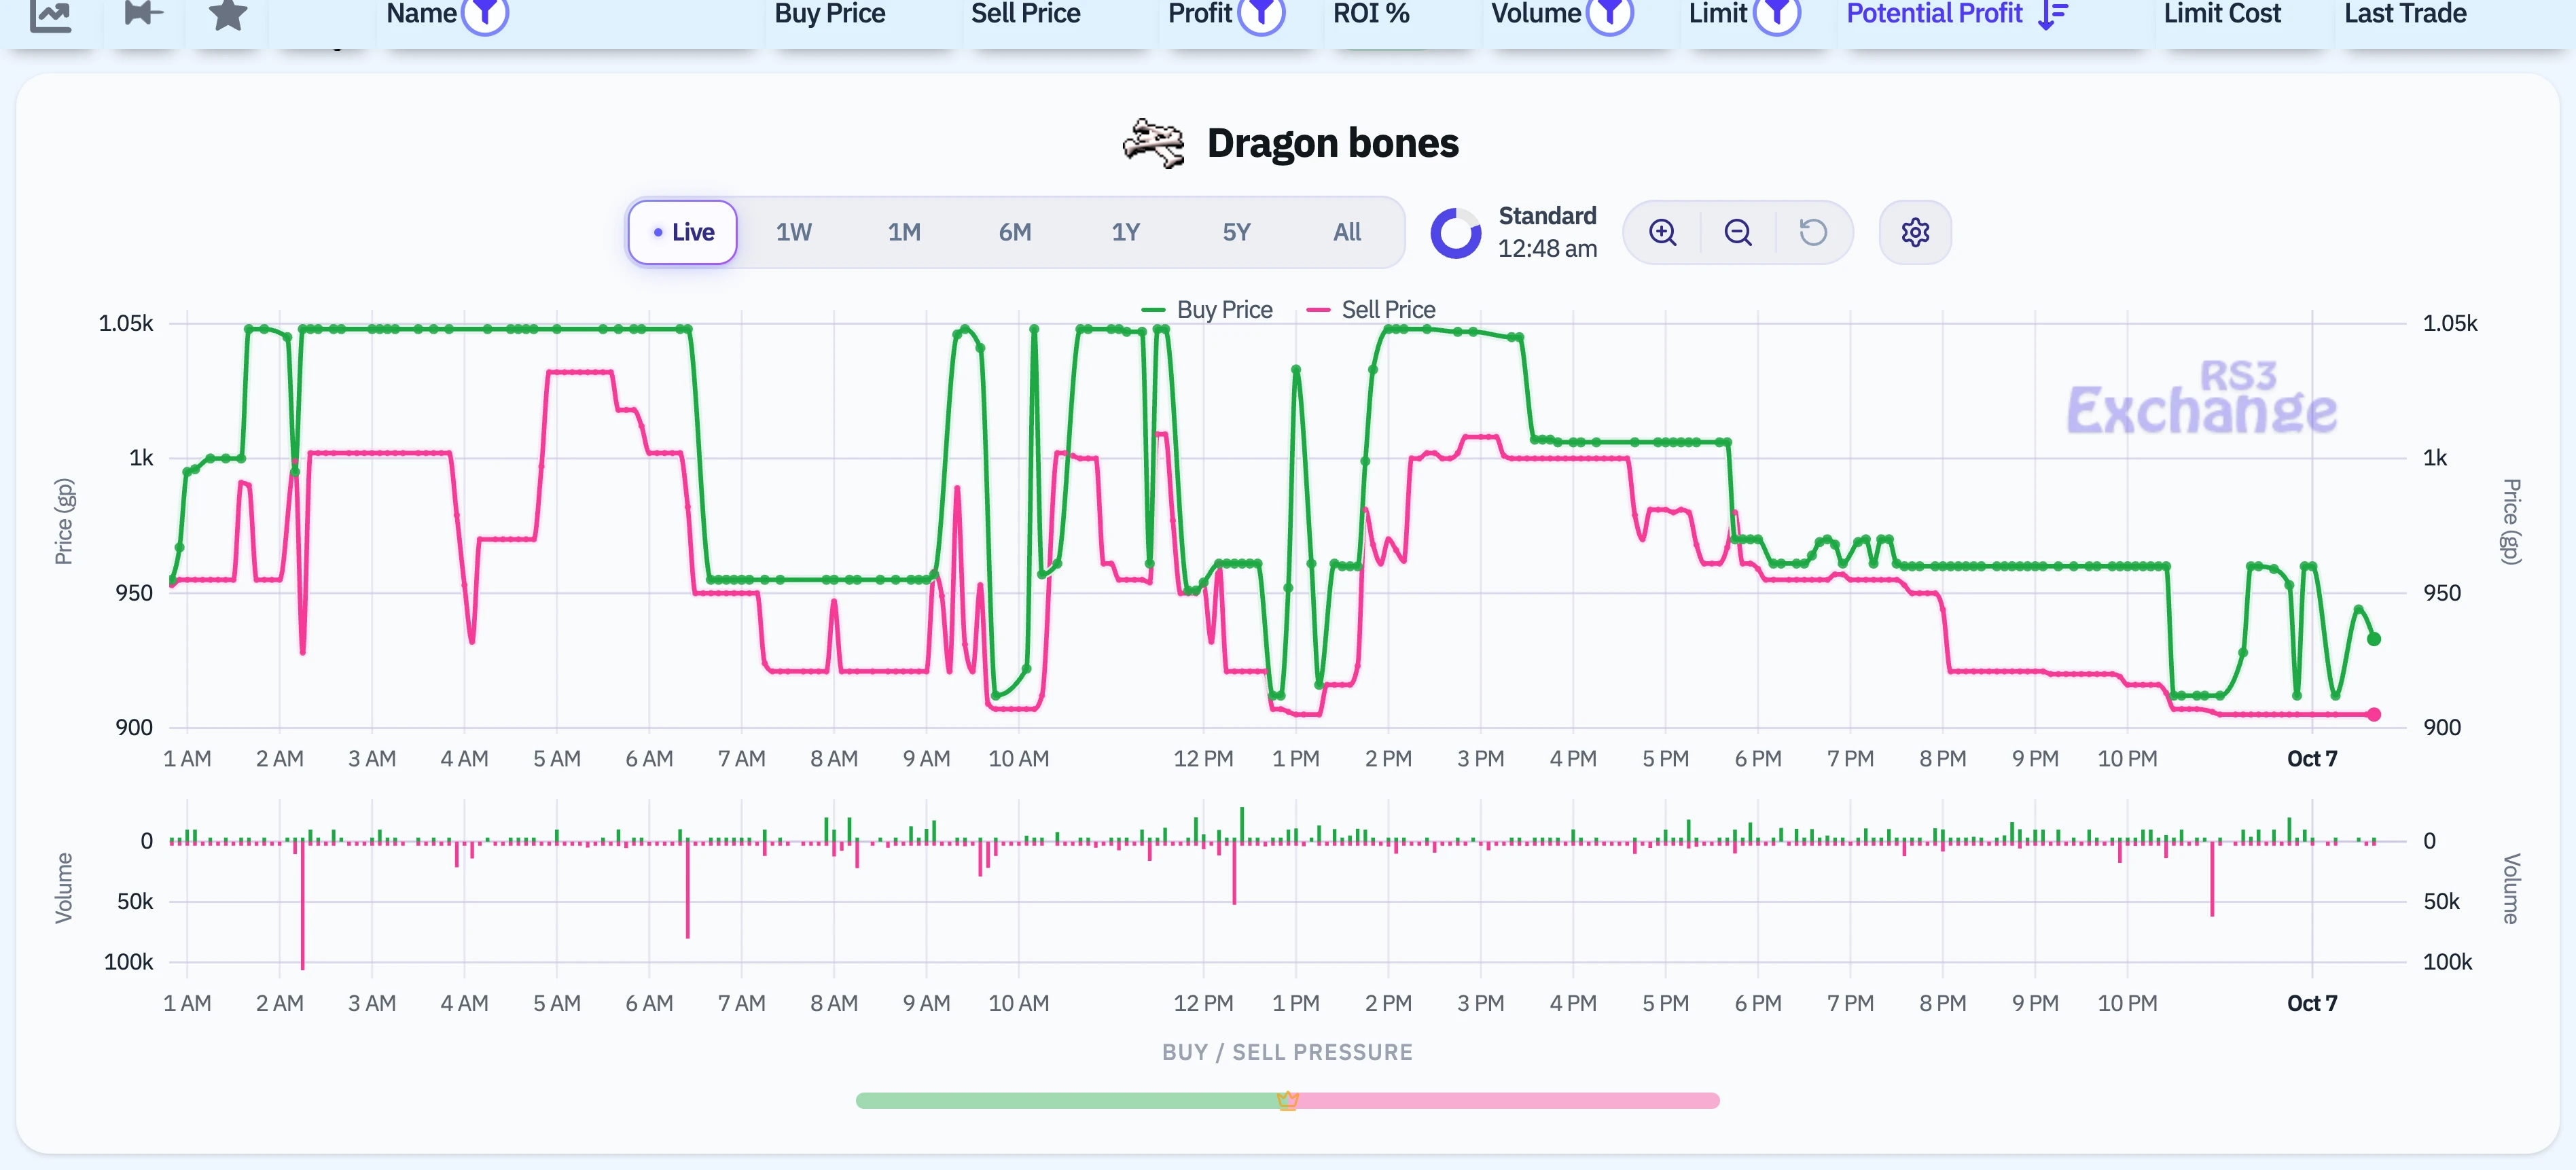Open the Profit column filter
This screenshot has width=2576, height=1170.
[x=1261, y=13]
